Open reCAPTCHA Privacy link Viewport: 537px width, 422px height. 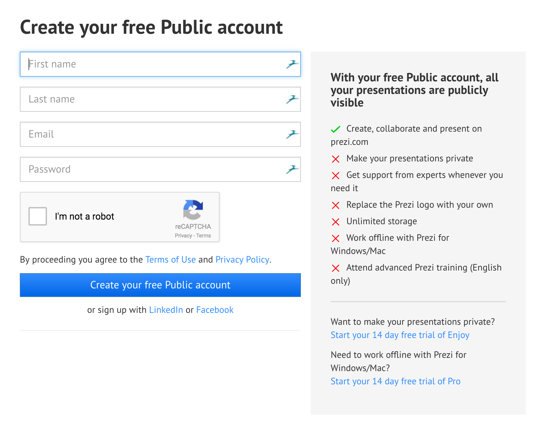click(184, 235)
